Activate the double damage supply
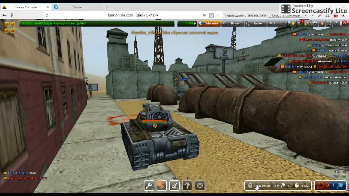The image size is (349, 196). tap(174, 186)
